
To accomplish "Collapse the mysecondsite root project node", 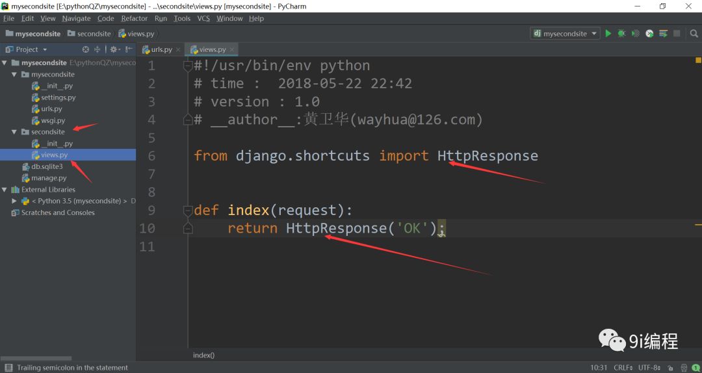I will pyautogui.click(x=5, y=62).
